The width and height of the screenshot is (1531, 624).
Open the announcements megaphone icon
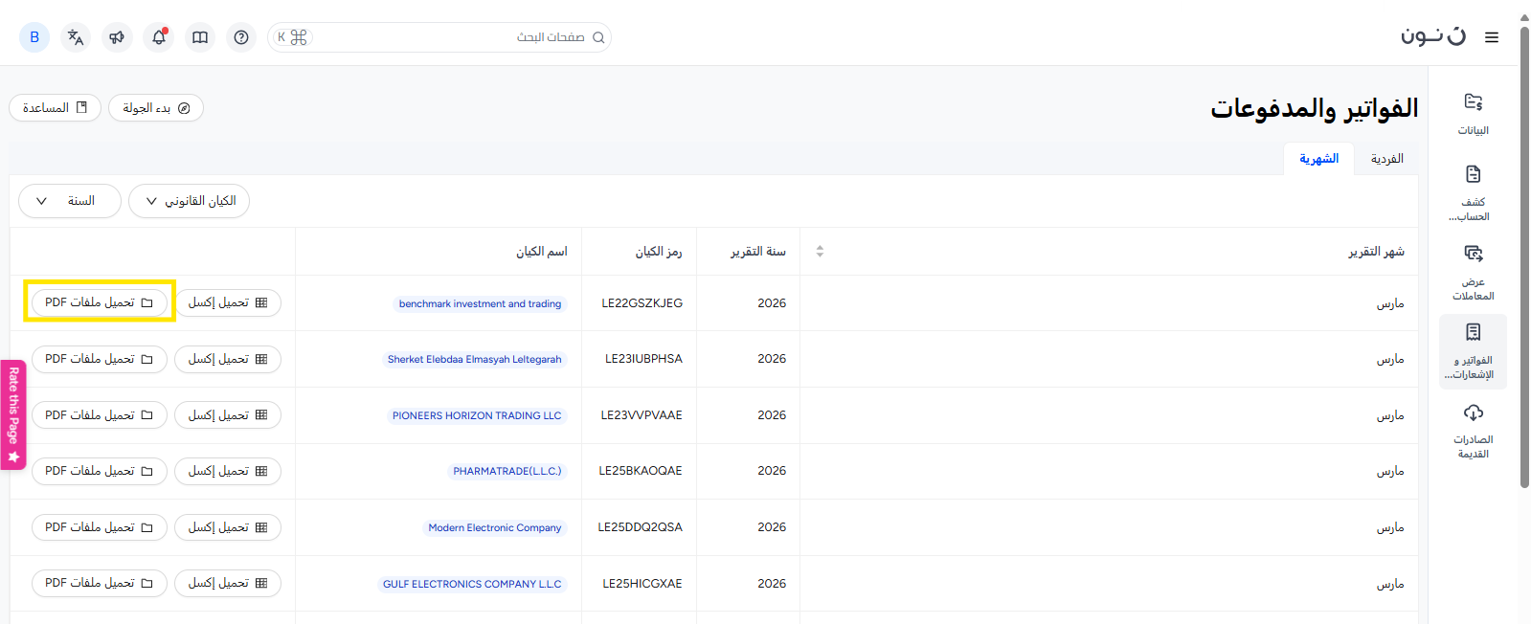[x=117, y=37]
